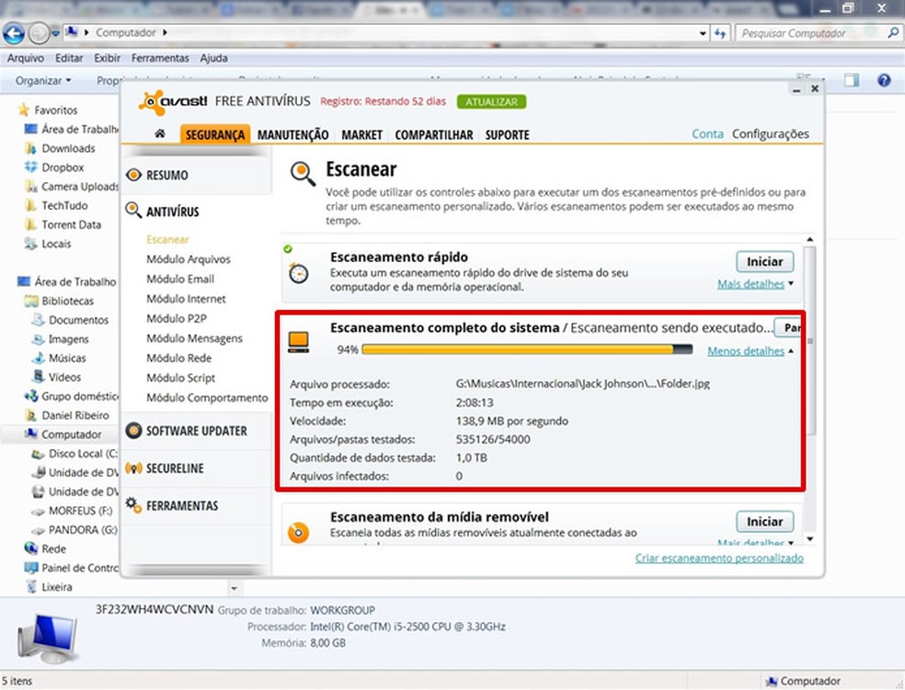Open avast home icon tab
This screenshot has width=905, height=690.
pos(160,134)
